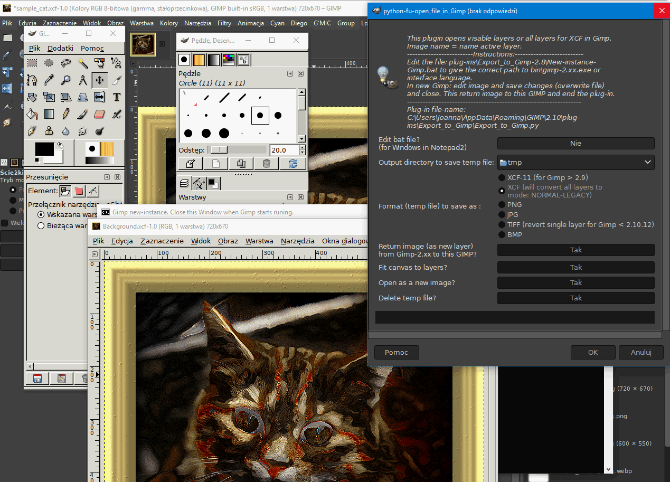The width and height of the screenshot is (670, 482).
Task: Click OK in python-fu dialog
Action: [x=593, y=352]
